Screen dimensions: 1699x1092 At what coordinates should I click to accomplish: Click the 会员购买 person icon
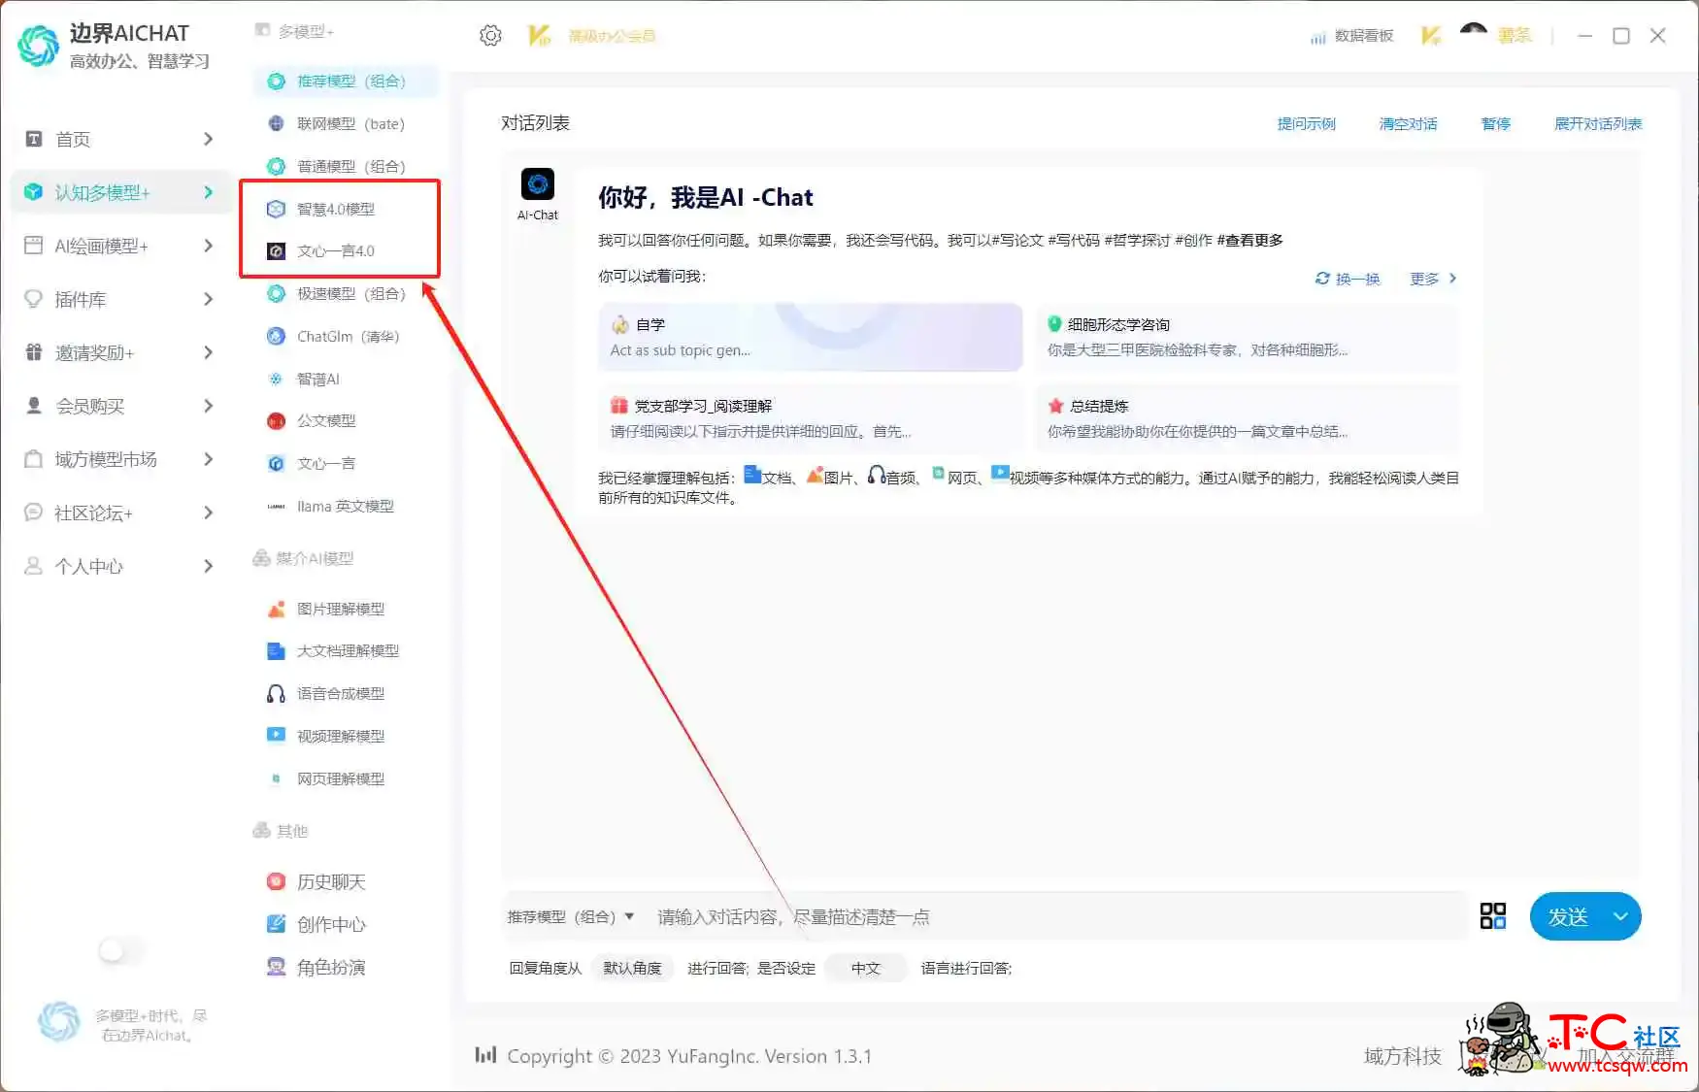(x=33, y=406)
